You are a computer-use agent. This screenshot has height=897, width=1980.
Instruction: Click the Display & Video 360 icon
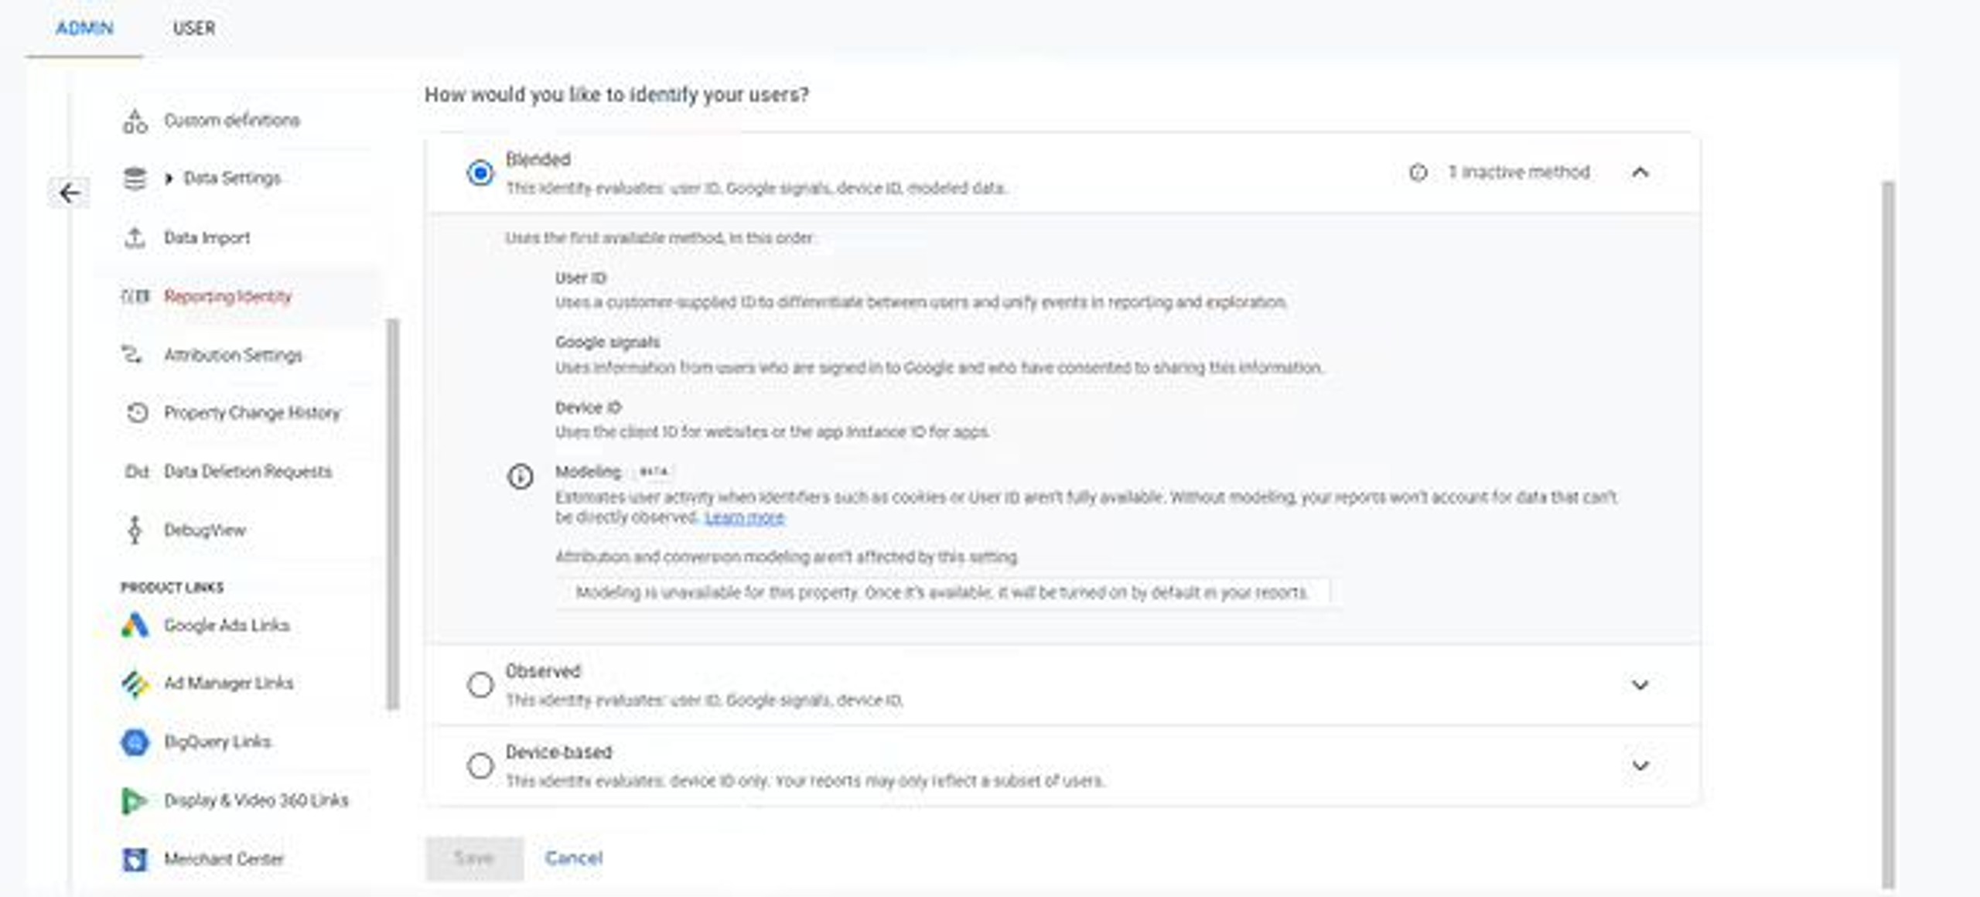click(135, 800)
